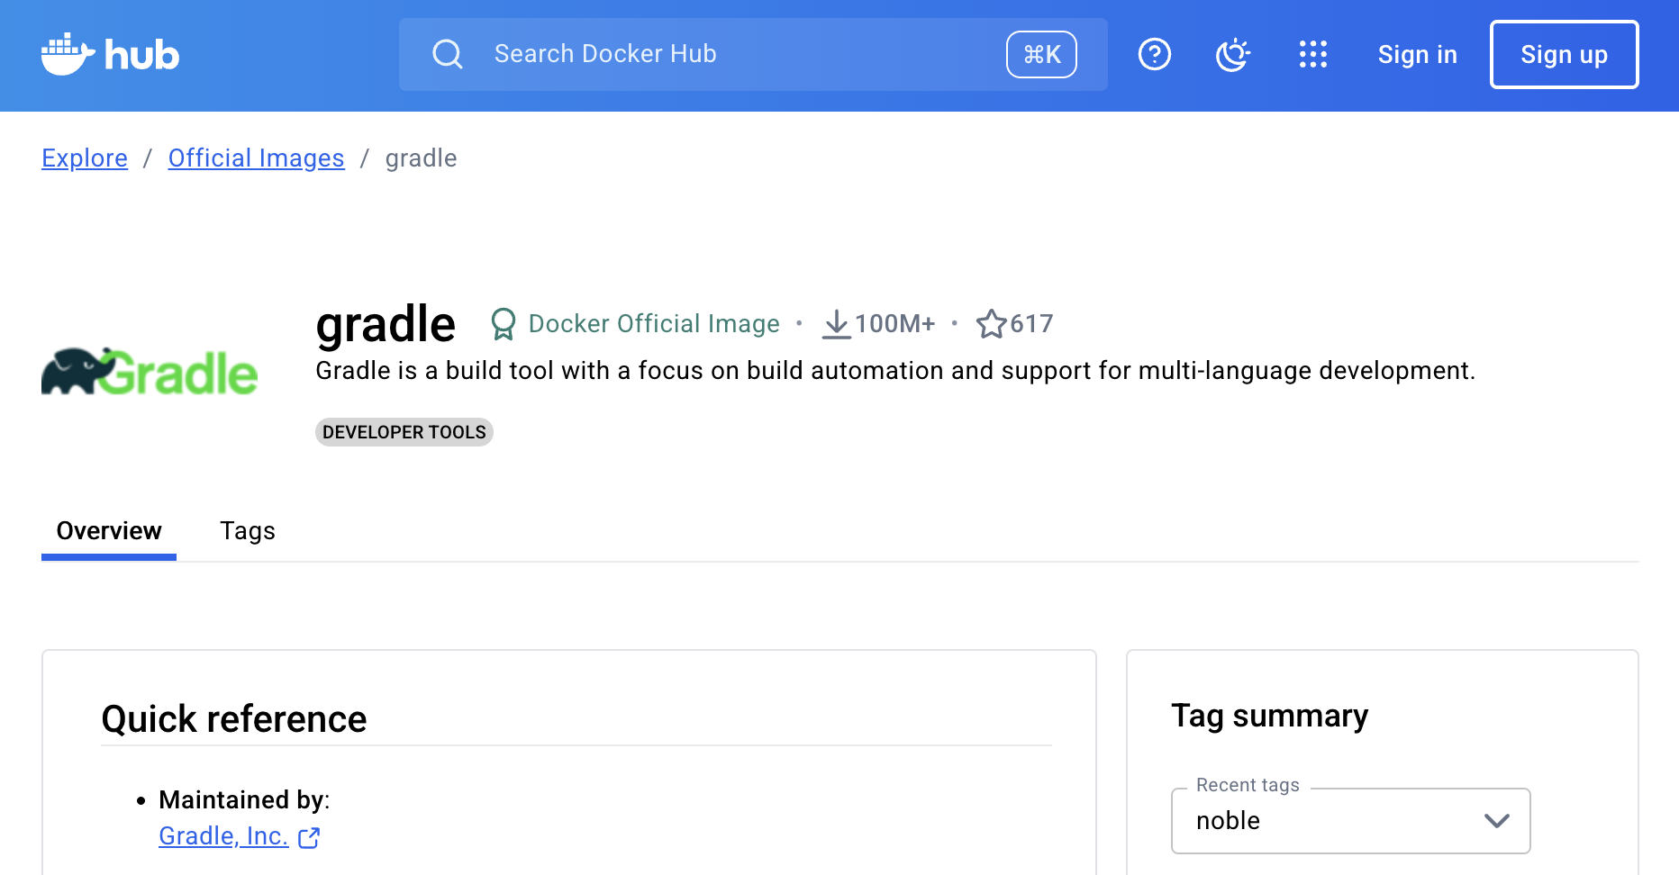This screenshot has width=1679, height=875.
Task: Click the Docker Official Image badge icon
Action: pos(504,324)
